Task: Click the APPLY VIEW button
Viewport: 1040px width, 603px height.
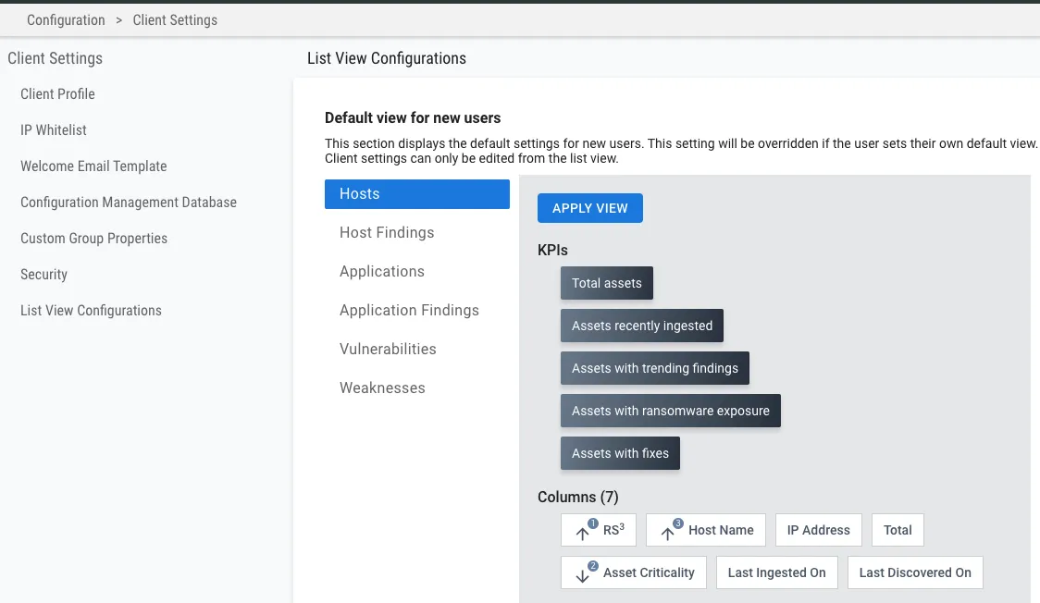Action: [589, 208]
